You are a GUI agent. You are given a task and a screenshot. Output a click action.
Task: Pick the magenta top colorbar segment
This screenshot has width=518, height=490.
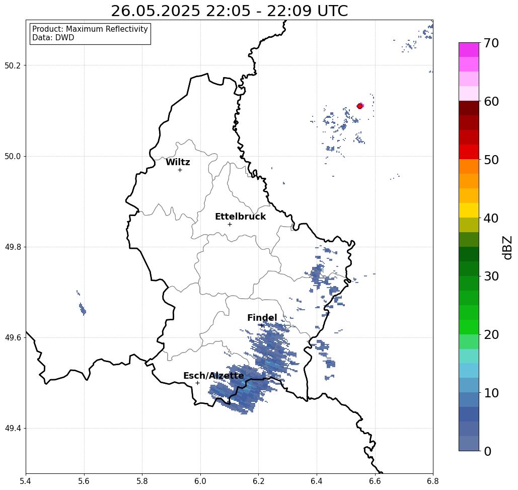(x=469, y=50)
